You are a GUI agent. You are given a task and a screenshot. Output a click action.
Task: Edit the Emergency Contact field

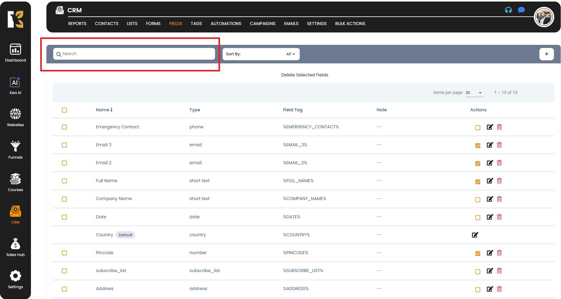click(x=490, y=127)
